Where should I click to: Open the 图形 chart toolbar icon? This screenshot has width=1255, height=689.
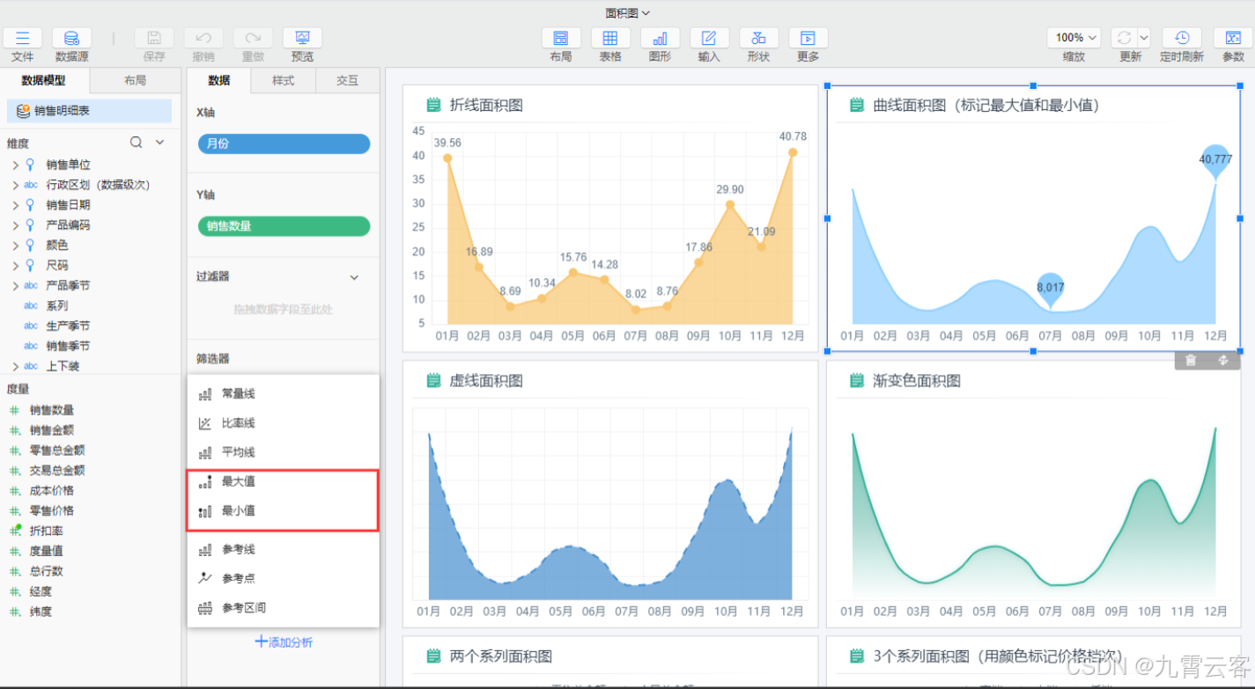point(660,38)
